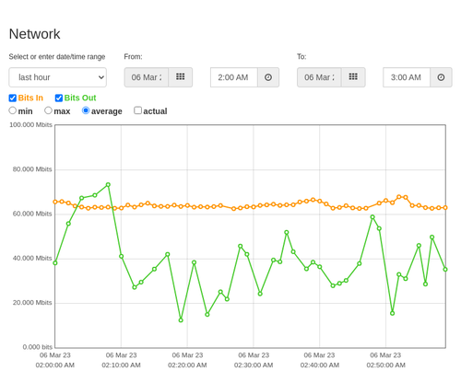Click the '80.000 Mbits' axis label
The height and width of the screenshot is (371, 461).
(x=32, y=169)
